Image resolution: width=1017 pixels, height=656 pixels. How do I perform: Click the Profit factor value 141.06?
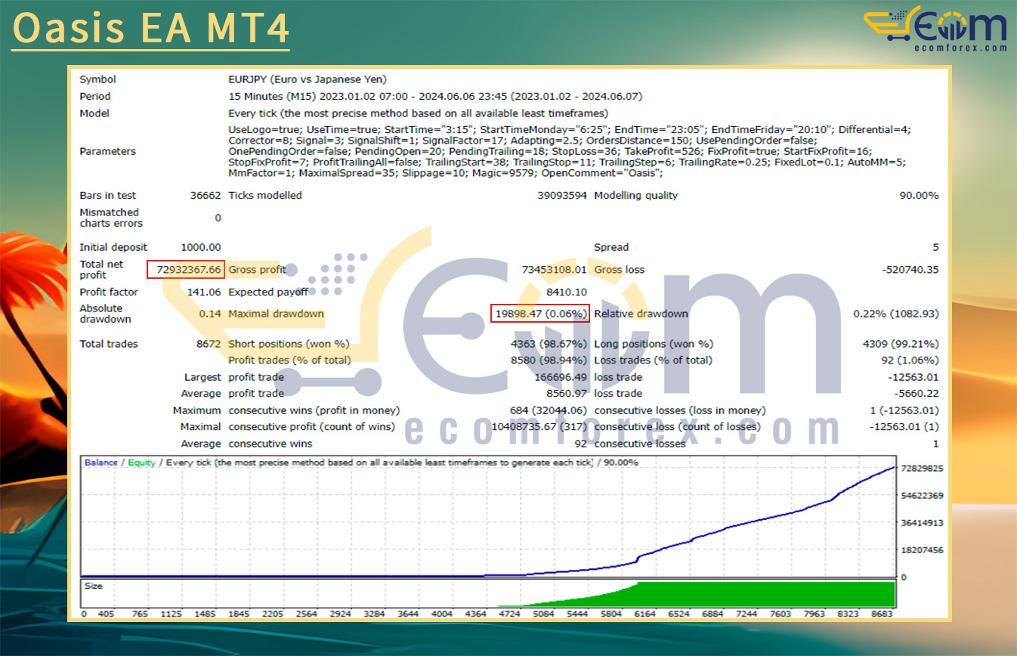(x=204, y=292)
